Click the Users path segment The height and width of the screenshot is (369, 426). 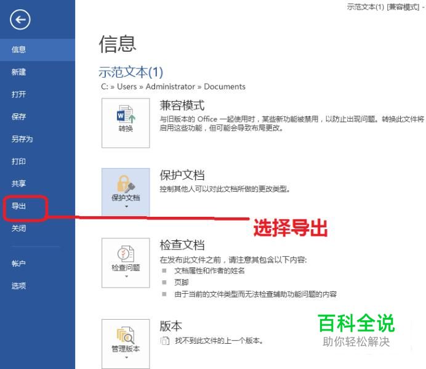127,86
